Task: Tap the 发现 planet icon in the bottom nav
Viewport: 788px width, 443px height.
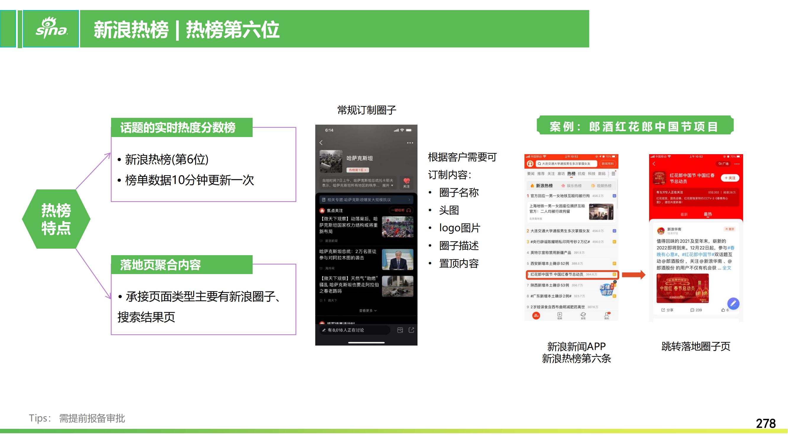Action: tap(583, 315)
